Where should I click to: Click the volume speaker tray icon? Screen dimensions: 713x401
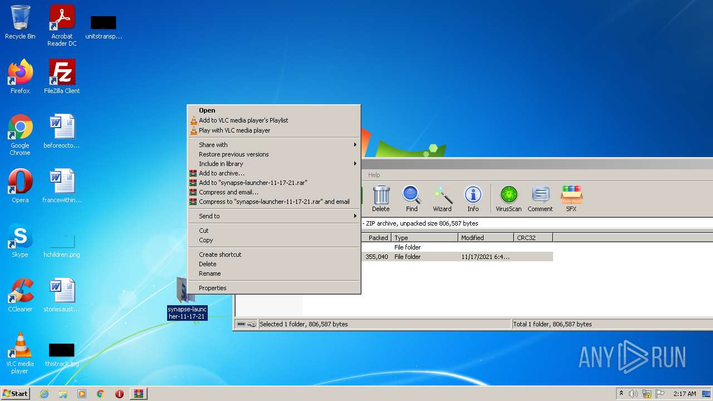point(633,394)
